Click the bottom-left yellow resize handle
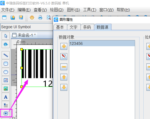The width and height of the screenshot is (150, 119). coord(22,87)
